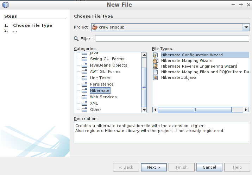Click the NetBeans cube icon in title bar
Viewport: 252px width, 175px height.
(x=6, y=5)
